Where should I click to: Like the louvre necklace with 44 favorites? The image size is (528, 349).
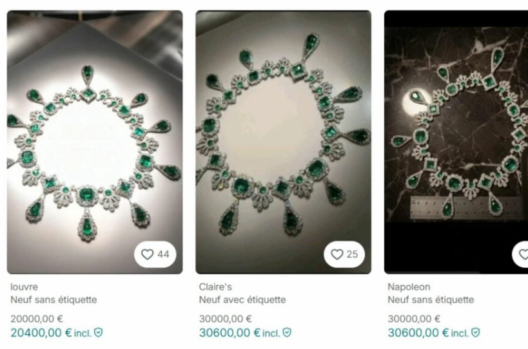coord(155,254)
